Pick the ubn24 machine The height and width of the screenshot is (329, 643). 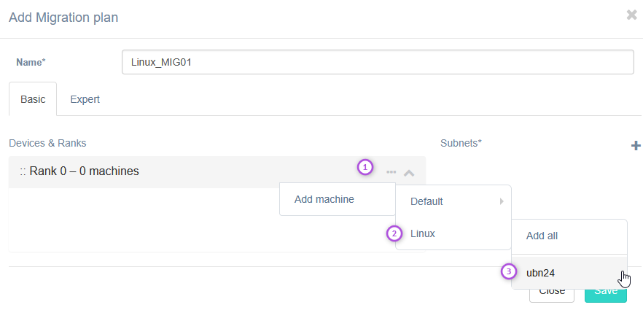[x=541, y=272]
